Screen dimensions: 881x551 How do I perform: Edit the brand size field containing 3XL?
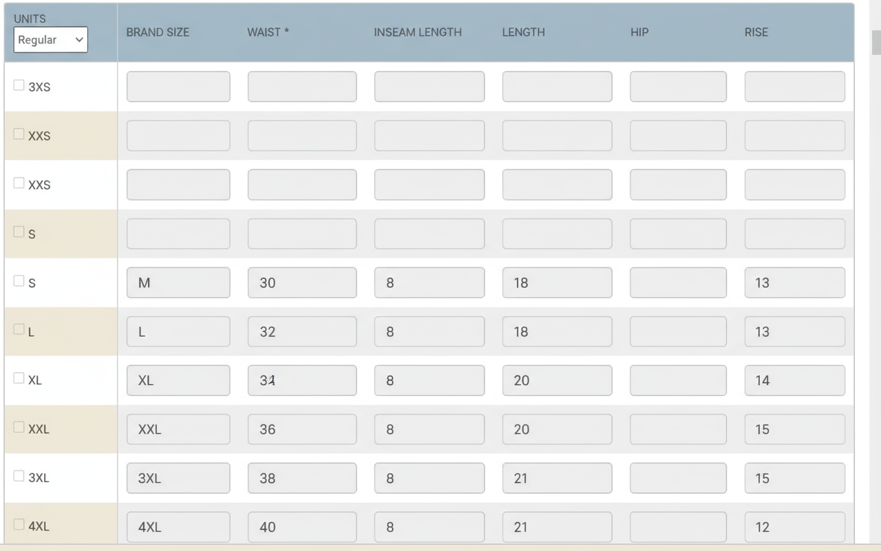(x=178, y=478)
